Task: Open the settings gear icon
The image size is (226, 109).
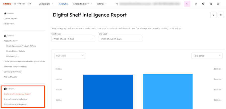Action: pyautogui.click(x=196, y=4)
